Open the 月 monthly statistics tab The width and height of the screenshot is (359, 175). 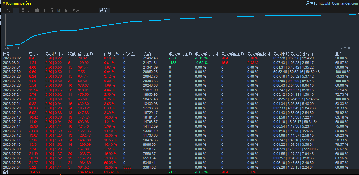30,10
